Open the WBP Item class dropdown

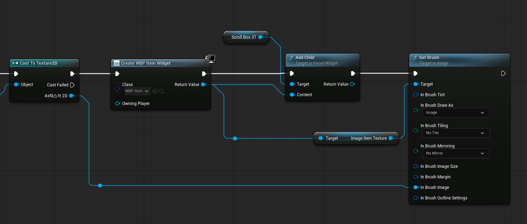(137, 91)
